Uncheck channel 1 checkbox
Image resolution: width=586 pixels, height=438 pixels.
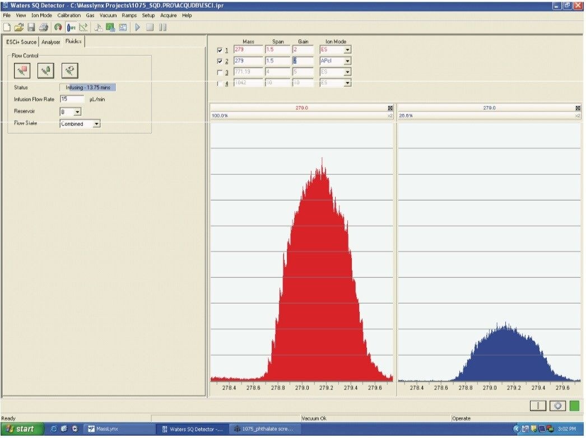[220, 50]
